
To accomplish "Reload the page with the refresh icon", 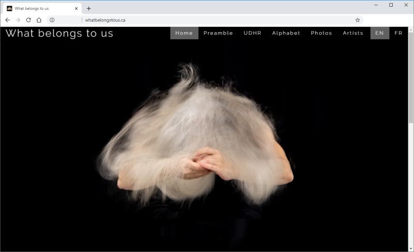I will pyautogui.click(x=28, y=20).
